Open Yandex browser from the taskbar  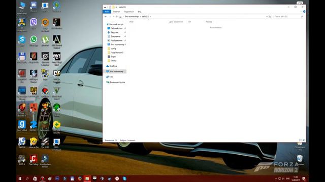(x=117, y=178)
